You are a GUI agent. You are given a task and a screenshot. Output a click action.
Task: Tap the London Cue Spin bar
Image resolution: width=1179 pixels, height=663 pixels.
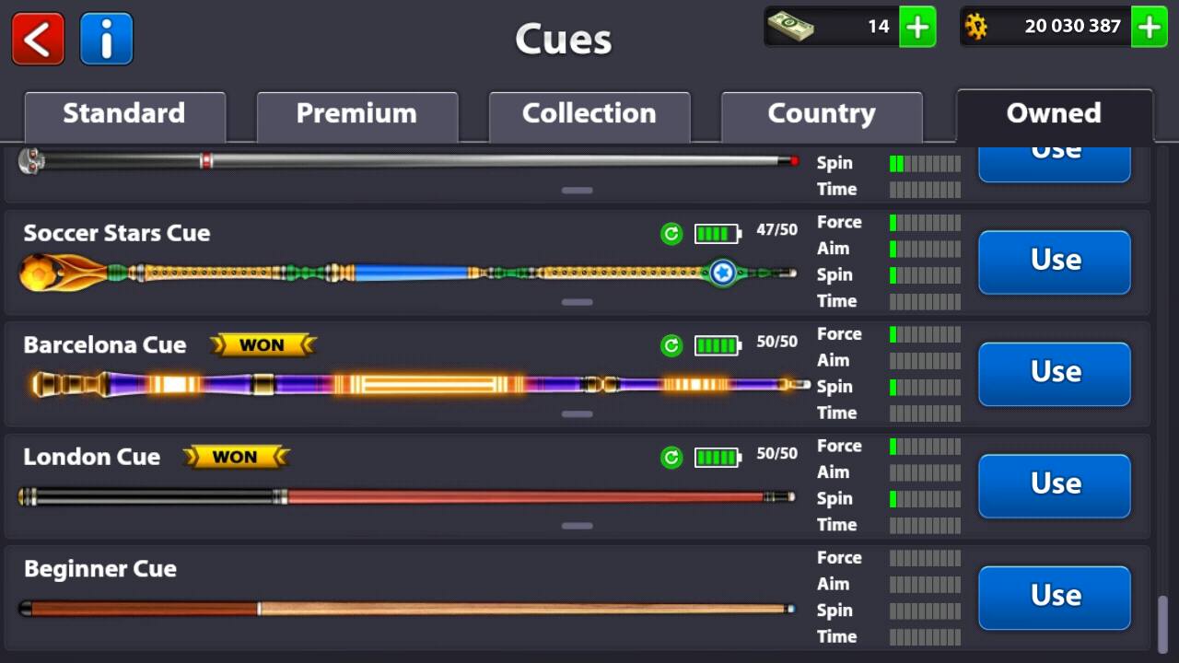[925, 499]
